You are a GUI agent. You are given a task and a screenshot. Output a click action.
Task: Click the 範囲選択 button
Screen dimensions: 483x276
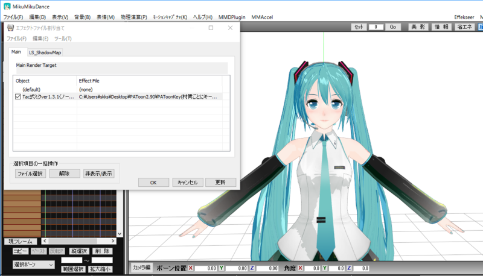click(73, 269)
